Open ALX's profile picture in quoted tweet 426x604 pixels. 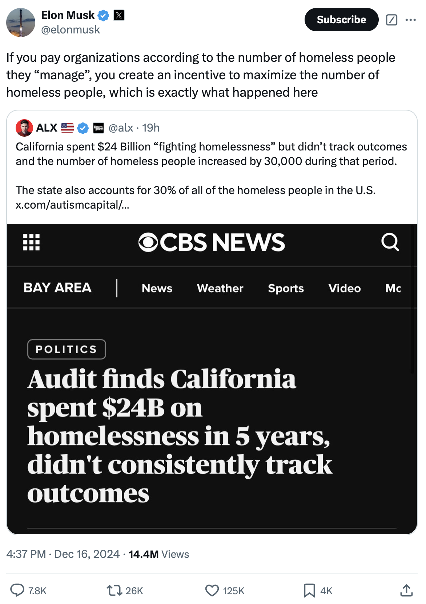(24, 128)
